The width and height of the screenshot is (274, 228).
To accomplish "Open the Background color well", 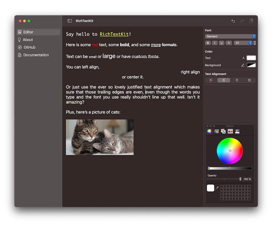I will [x=251, y=65].
